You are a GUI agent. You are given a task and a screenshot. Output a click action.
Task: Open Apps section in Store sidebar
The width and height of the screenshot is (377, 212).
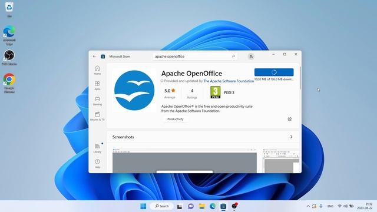pyautogui.click(x=97, y=85)
